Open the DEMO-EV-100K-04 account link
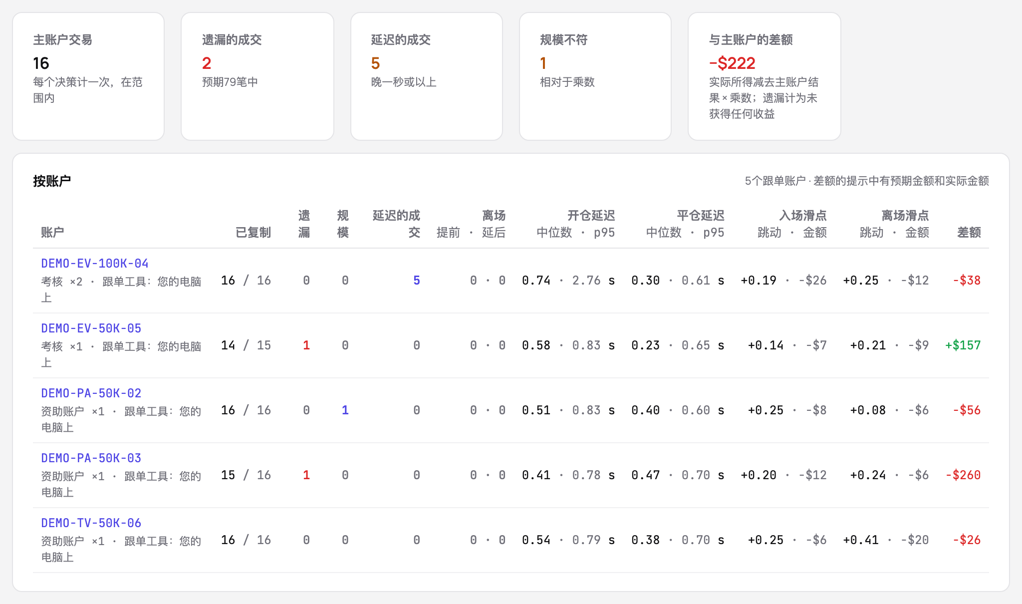Screen dimensions: 1022x604 click(95, 263)
